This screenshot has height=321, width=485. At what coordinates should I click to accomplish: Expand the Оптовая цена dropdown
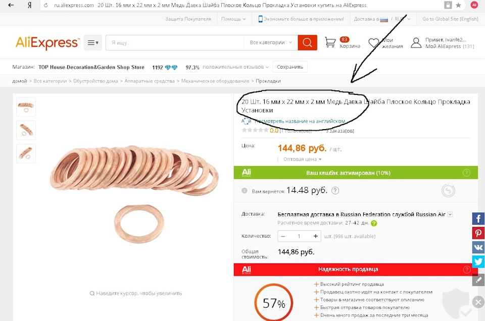click(x=303, y=159)
